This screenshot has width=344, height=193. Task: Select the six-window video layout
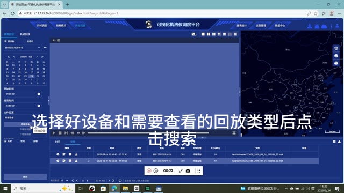[x=219, y=34]
